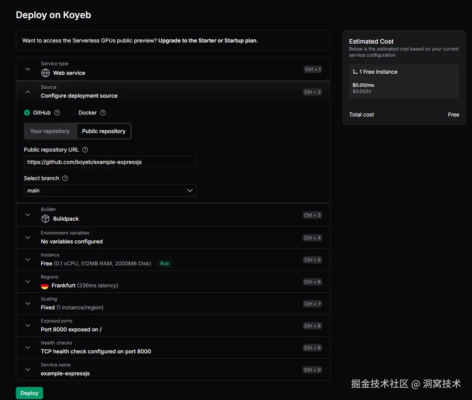
Task: Click the Public repository URL help icon
Action: click(x=85, y=150)
